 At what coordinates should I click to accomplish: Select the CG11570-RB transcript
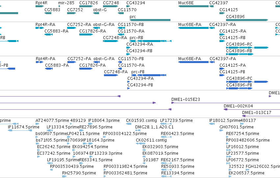click(121, 28)
